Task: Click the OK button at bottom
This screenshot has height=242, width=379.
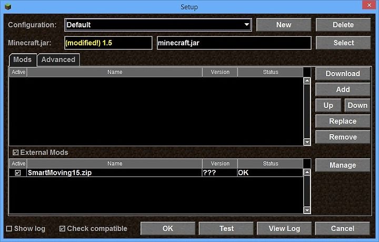Action: click(x=168, y=228)
